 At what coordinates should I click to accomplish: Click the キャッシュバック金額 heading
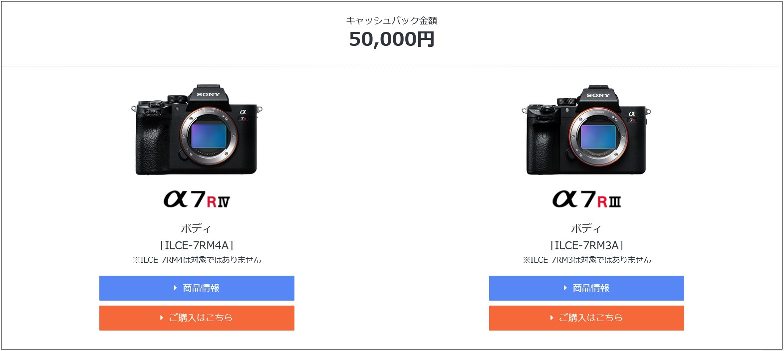392,20
